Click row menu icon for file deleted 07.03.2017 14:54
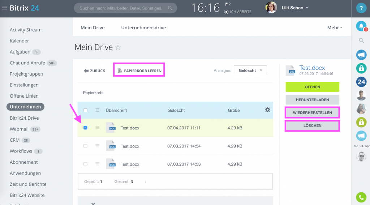The width and height of the screenshot is (370, 205). [98, 146]
